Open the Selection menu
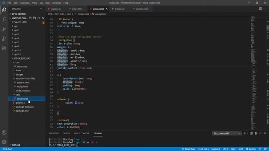Viewport: 269px width, 151px height. coord(25,3)
